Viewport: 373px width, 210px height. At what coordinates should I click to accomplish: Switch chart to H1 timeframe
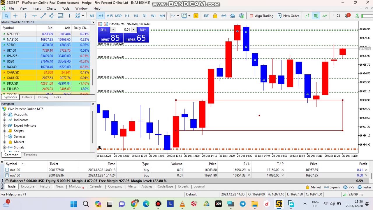[127, 16]
